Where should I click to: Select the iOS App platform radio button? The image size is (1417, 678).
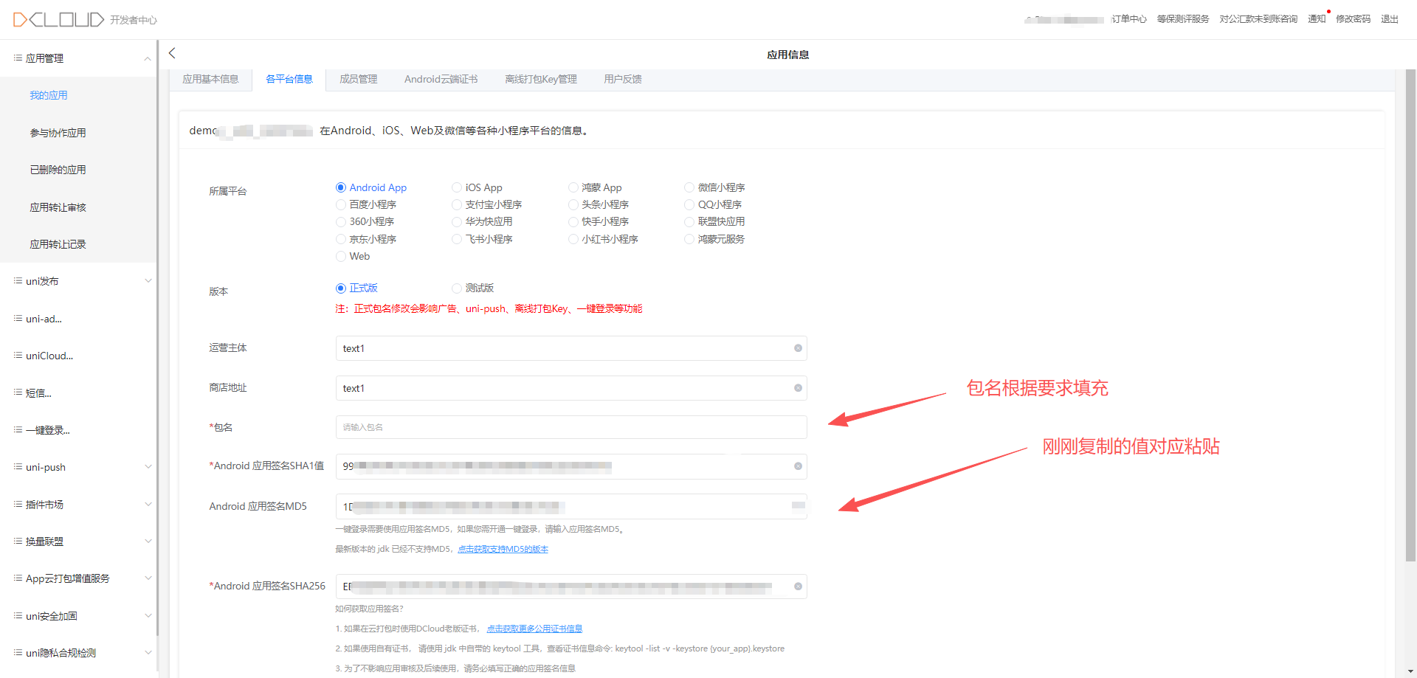457,187
